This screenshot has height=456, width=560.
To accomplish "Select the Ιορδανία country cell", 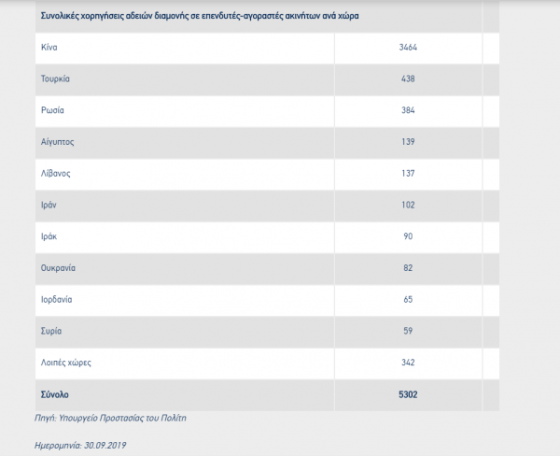I will [x=58, y=300].
